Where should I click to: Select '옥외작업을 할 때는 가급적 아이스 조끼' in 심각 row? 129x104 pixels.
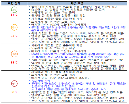pos(77,92)
